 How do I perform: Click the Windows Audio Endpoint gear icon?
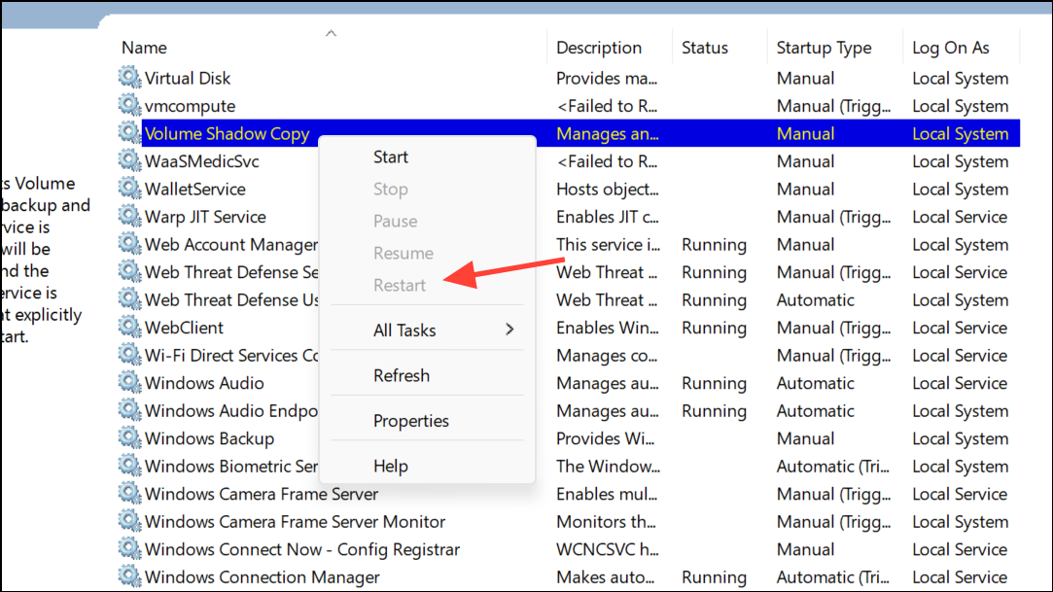(129, 410)
